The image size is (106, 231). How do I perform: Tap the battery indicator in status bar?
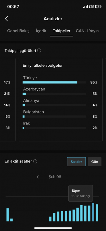point(98,7)
